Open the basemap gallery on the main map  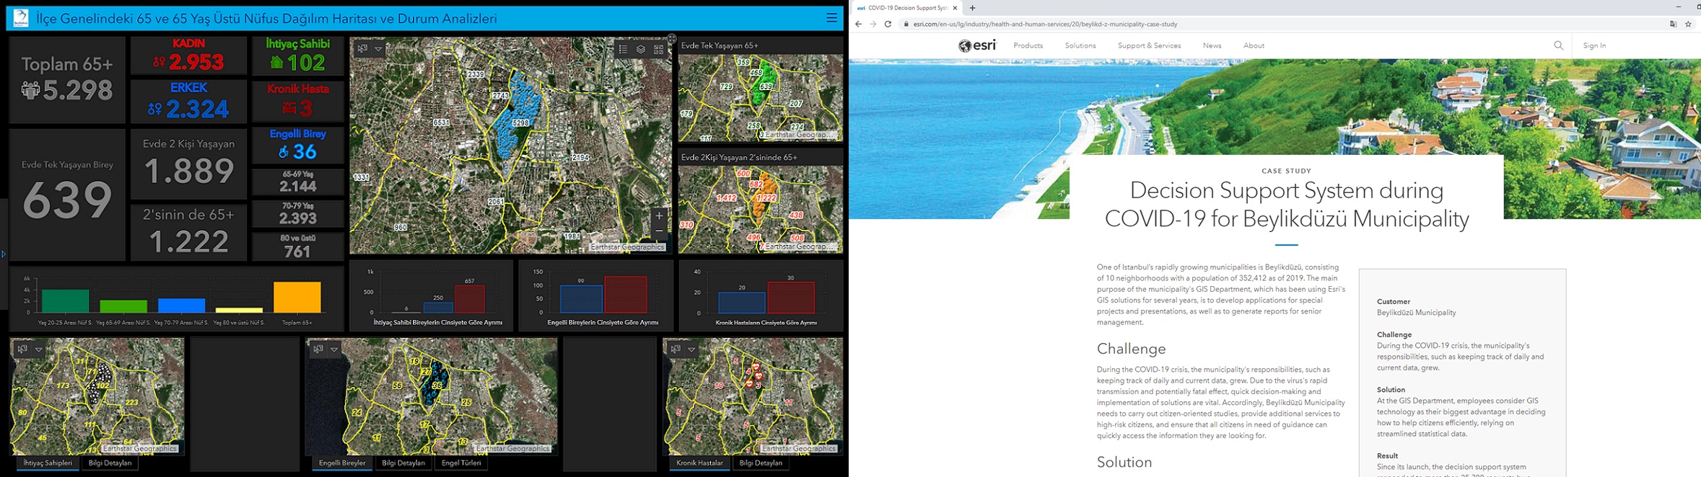pyautogui.click(x=658, y=50)
